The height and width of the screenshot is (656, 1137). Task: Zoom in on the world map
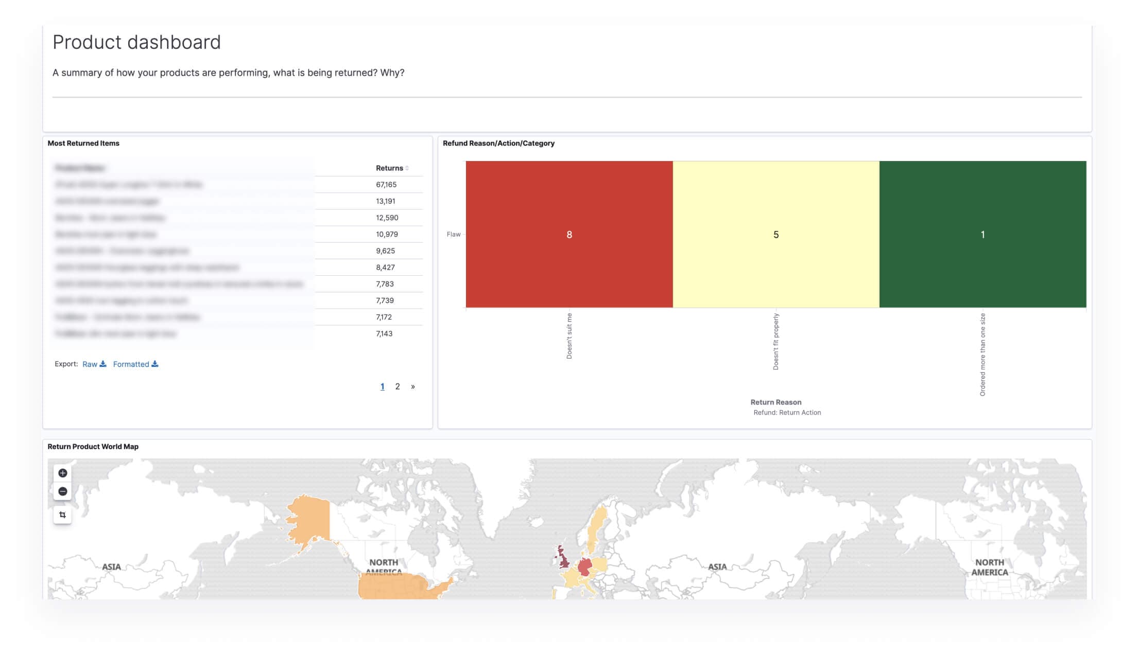pos(63,473)
